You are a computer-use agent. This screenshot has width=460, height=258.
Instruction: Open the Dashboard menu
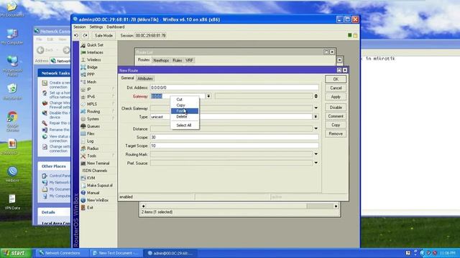[x=116, y=27]
